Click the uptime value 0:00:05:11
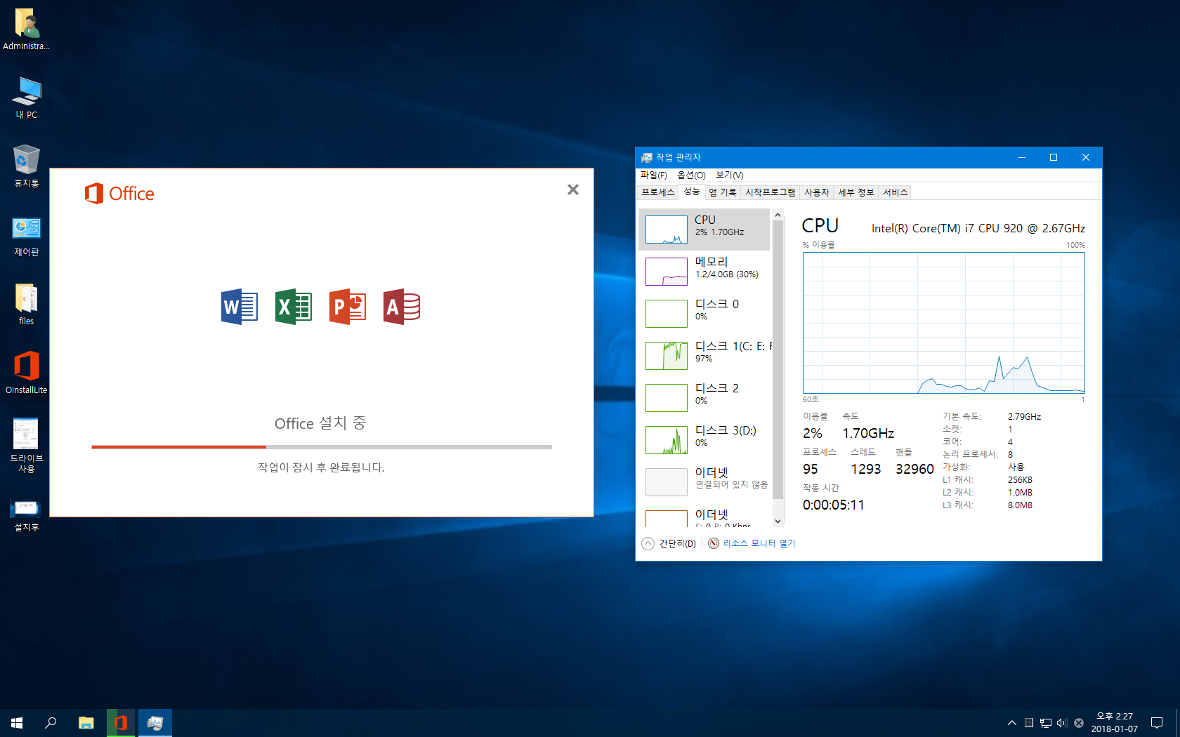1180x737 pixels. pyautogui.click(x=834, y=505)
